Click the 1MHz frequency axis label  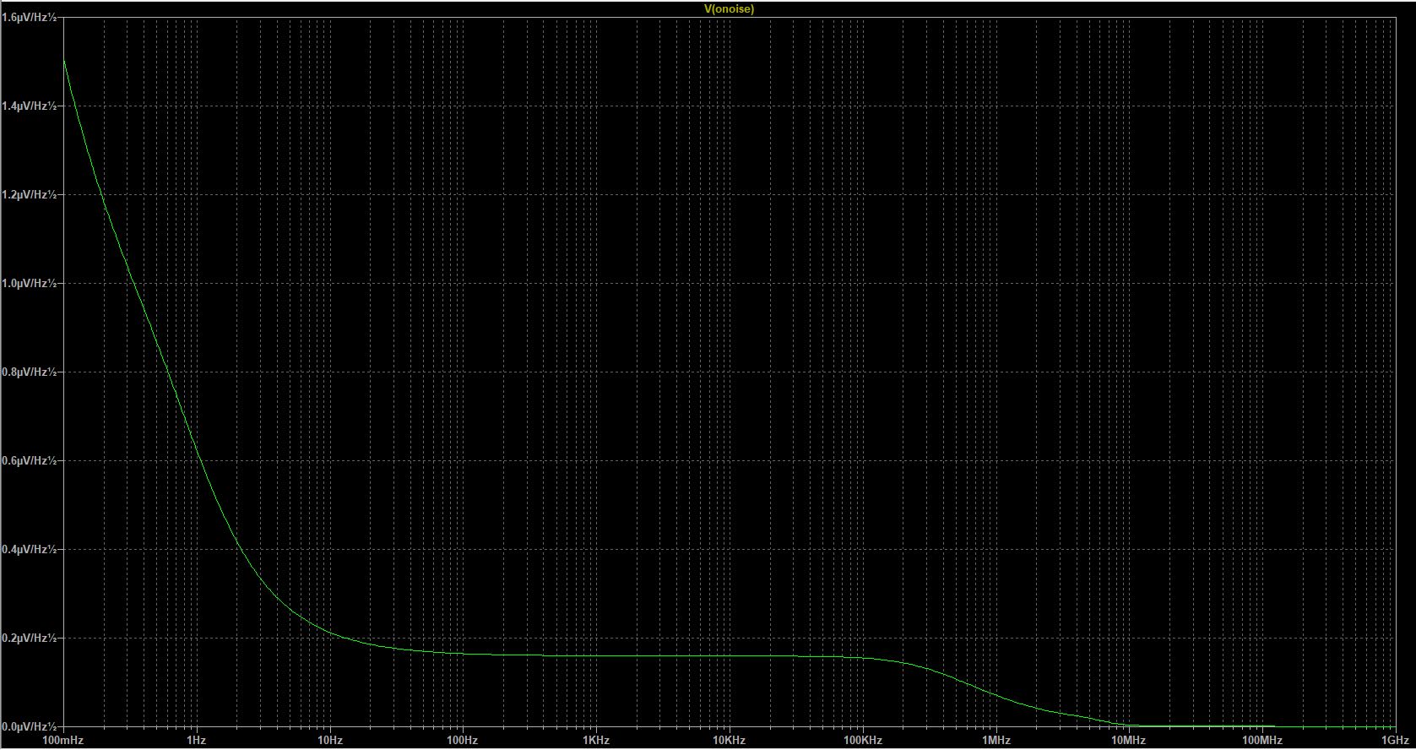(996, 741)
